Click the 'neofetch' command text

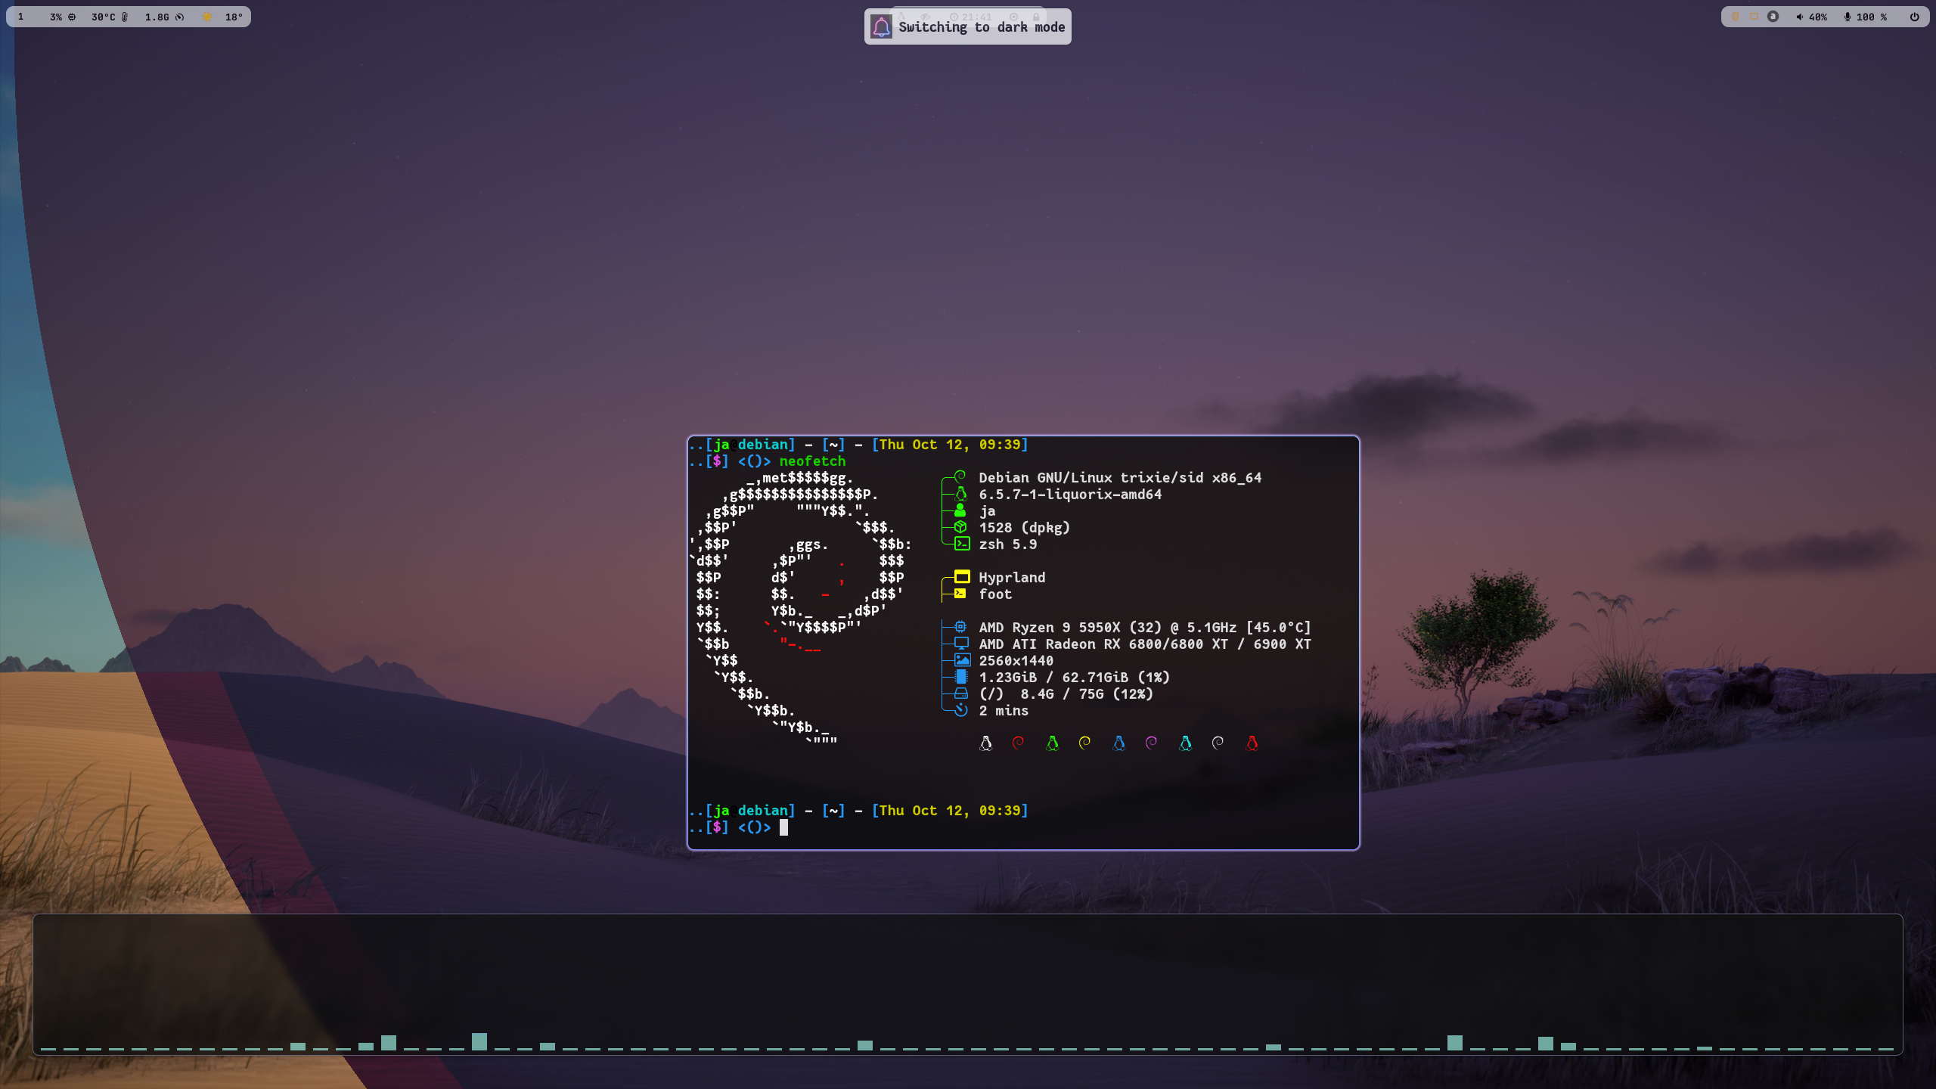(812, 461)
